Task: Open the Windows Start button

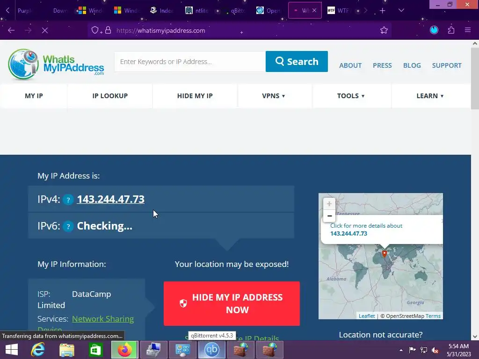Action: point(12,350)
